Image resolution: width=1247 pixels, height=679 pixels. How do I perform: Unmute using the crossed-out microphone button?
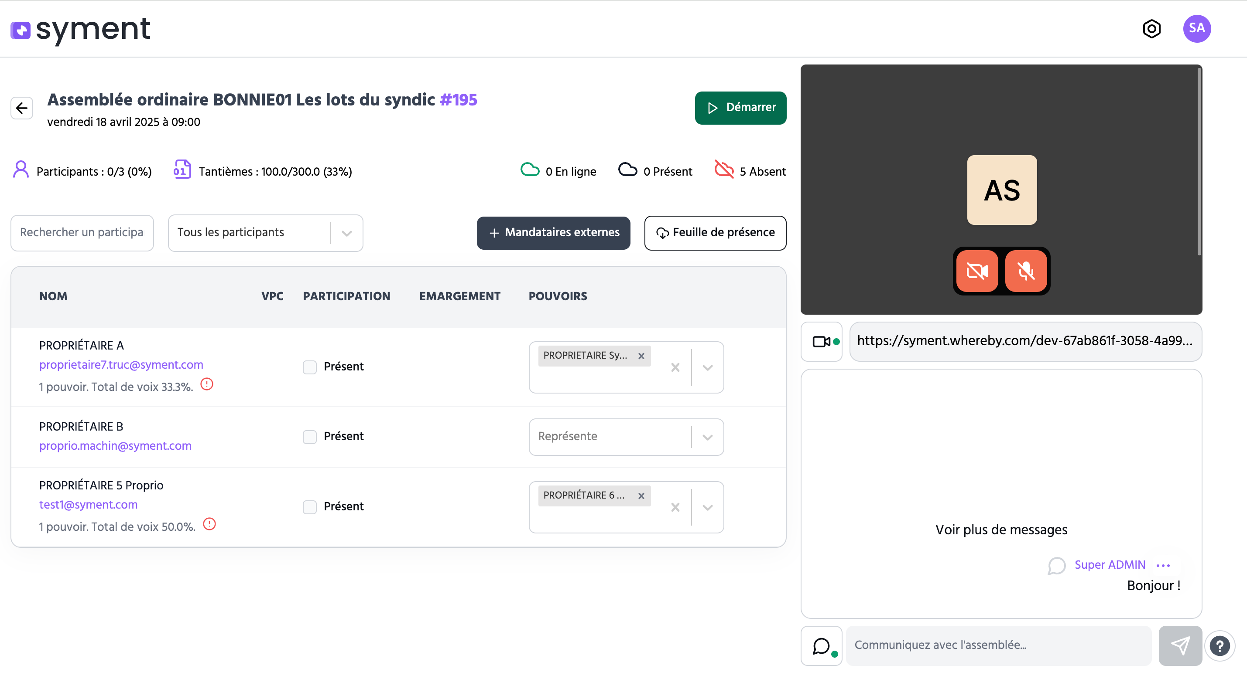coord(1026,271)
